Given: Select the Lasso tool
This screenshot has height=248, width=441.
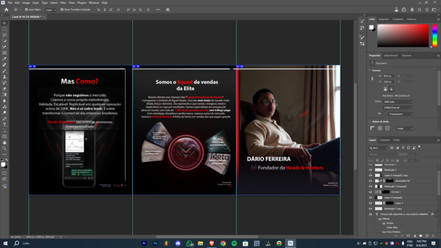Looking at the screenshot, I should click(5, 35).
